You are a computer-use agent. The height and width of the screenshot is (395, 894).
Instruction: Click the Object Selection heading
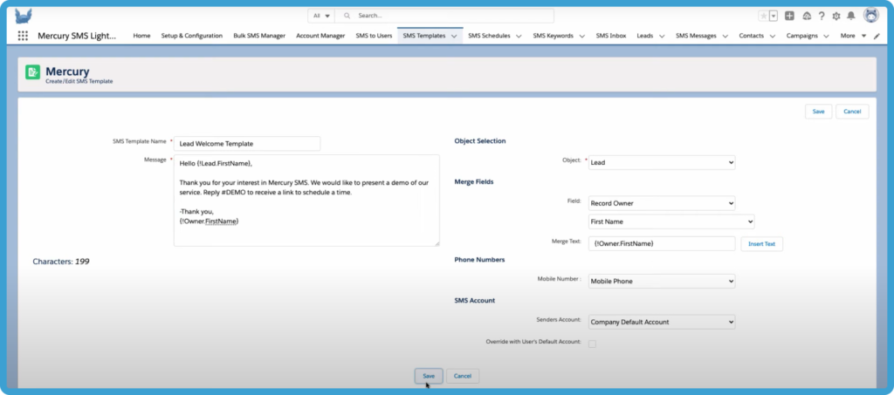480,141
